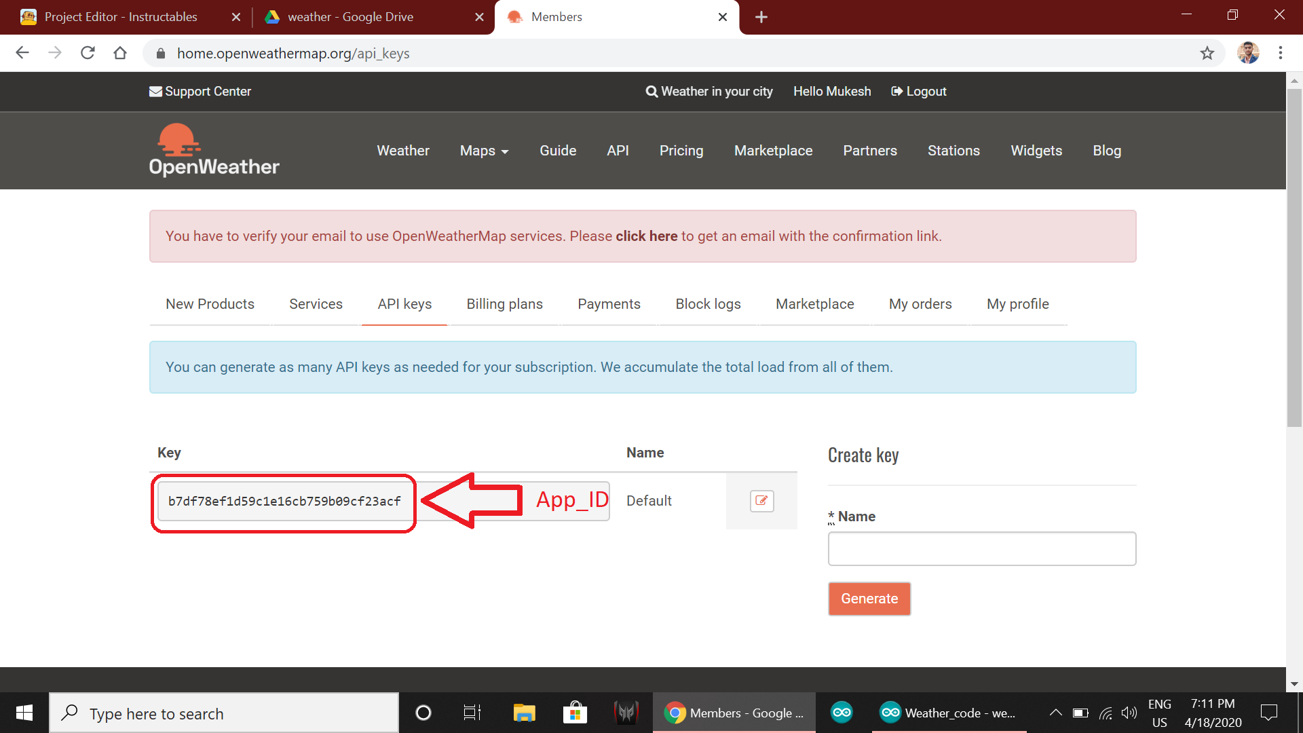Open the battery status icon
Screen dimensions: 1303x733
(1080, 713)
